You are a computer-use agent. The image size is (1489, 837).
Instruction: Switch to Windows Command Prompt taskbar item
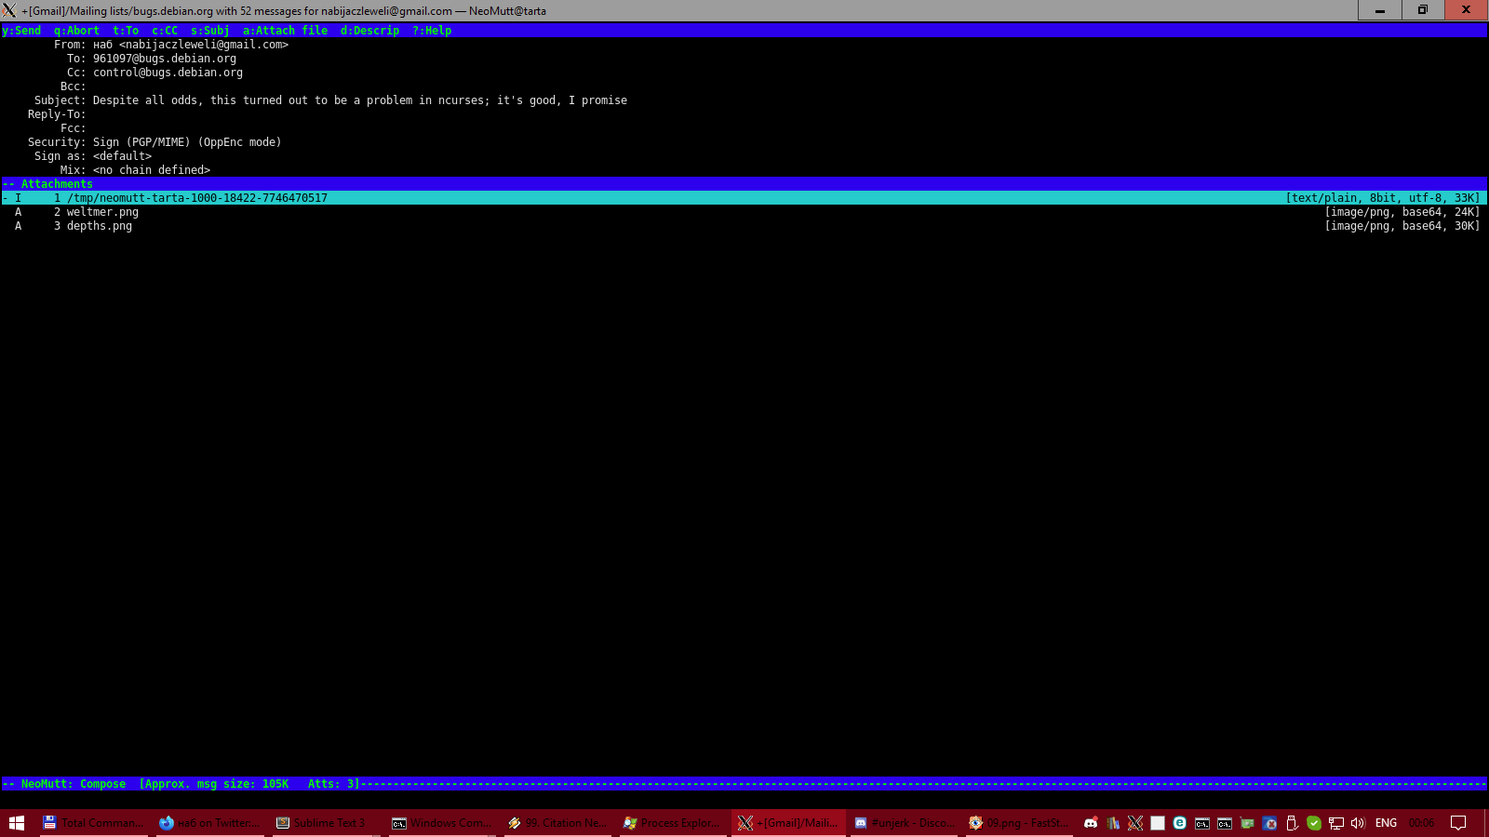tap(442, 823)
